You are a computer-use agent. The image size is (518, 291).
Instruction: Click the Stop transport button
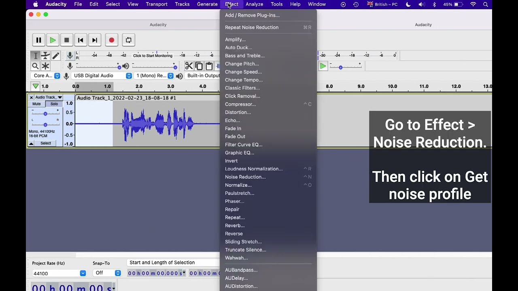(x=66, y=40)
